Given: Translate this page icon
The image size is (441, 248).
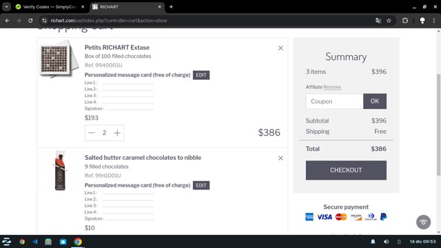Looking at the screenshot, I should click(378, 21).
